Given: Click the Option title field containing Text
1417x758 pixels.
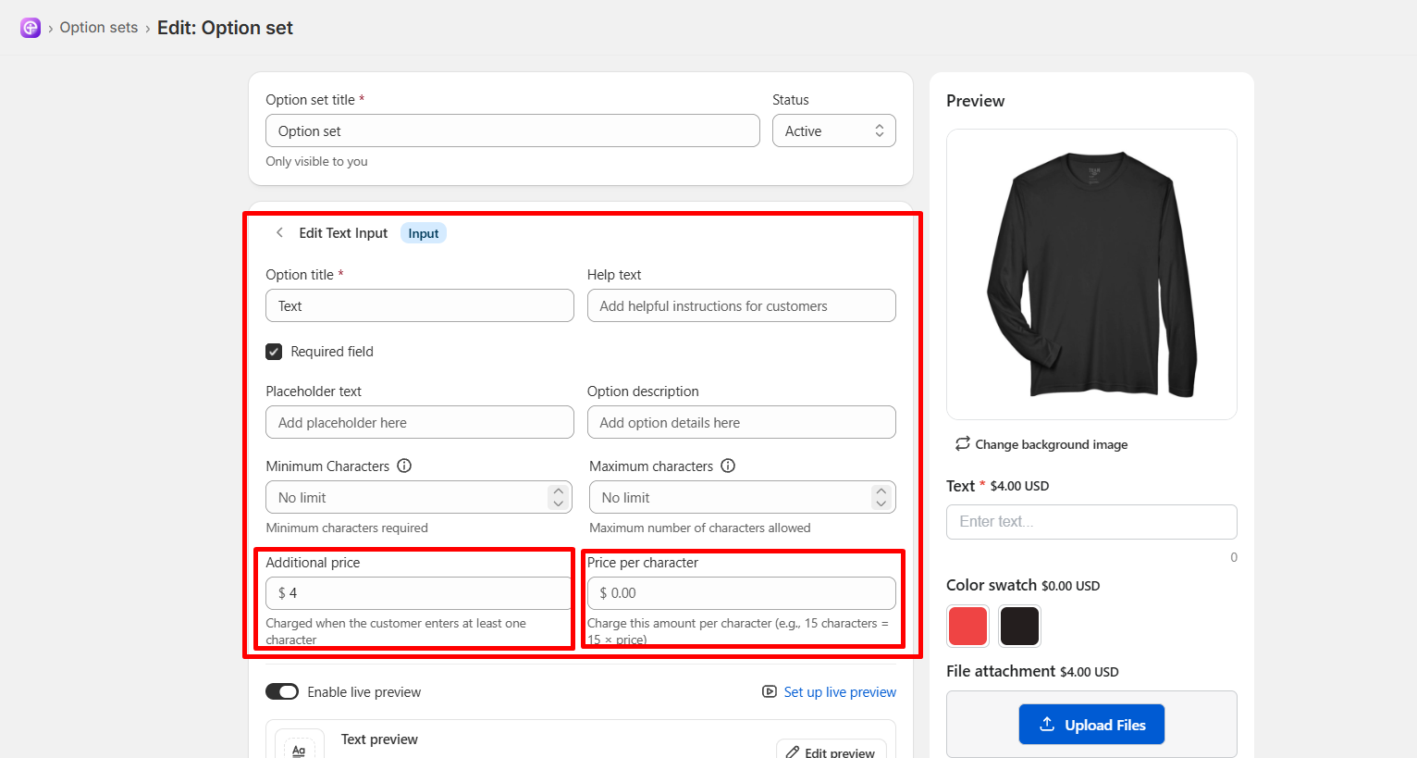Looking at the screenshot, I should coord(420,305).
